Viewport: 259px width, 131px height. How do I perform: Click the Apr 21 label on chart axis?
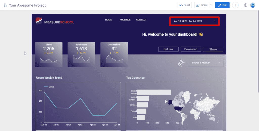80,125
